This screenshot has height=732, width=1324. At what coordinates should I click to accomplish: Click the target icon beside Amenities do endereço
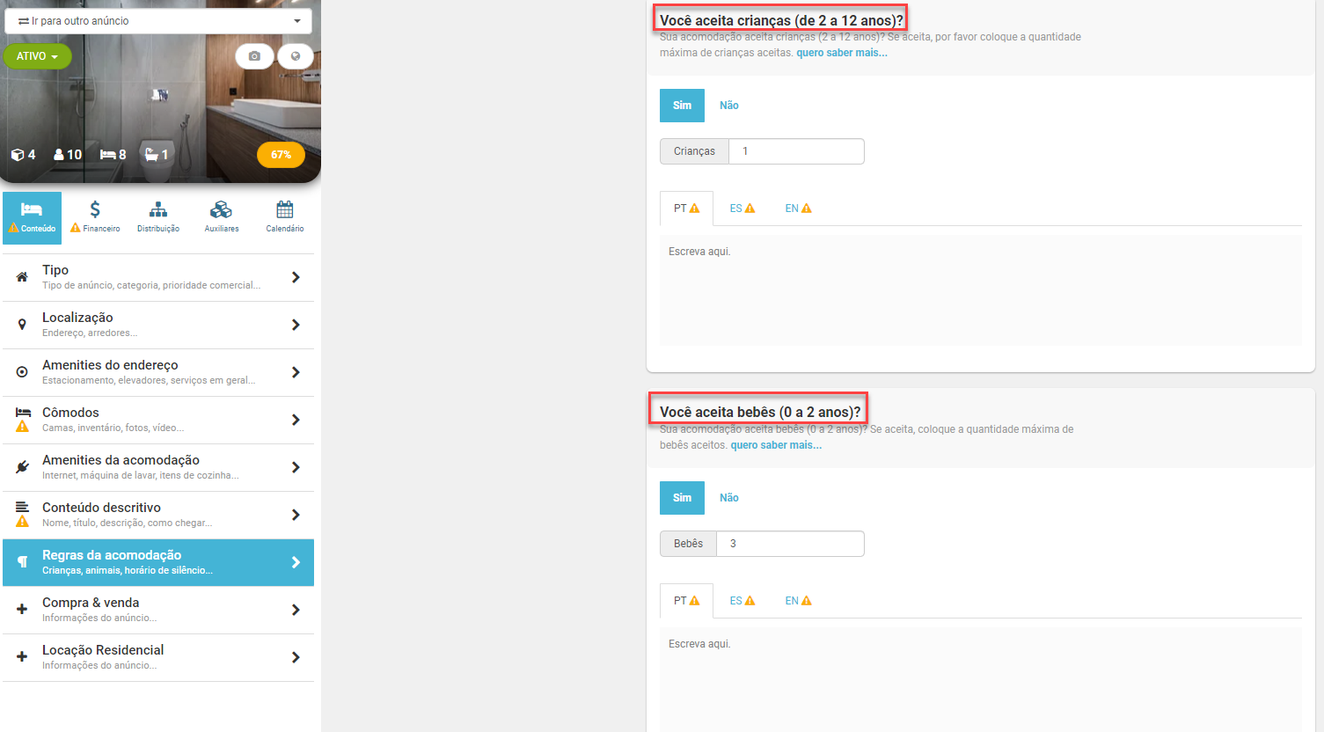tap(22, 372)
